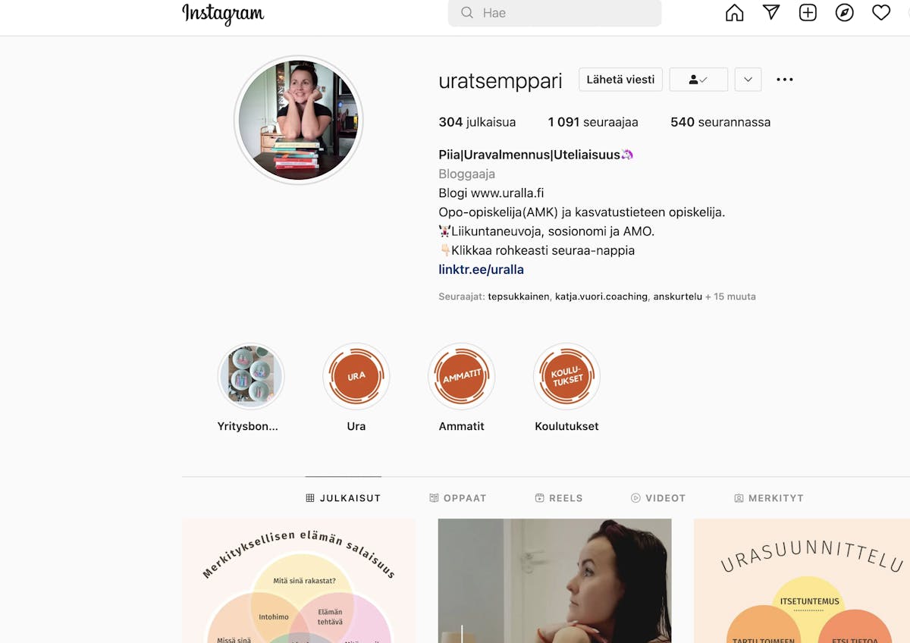910x643 pixels.
Task: View the 1 091 seuraajaa list
Action: click(x=593, y=122)
